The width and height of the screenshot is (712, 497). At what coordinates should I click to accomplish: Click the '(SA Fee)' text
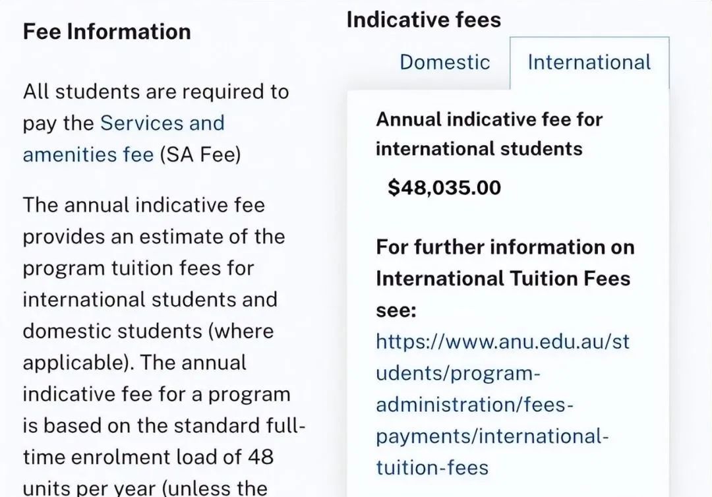pos(200,155)
